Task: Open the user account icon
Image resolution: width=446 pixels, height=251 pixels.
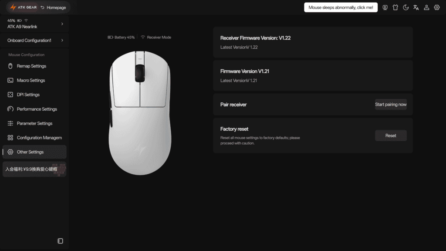Action: pos(426,7)
